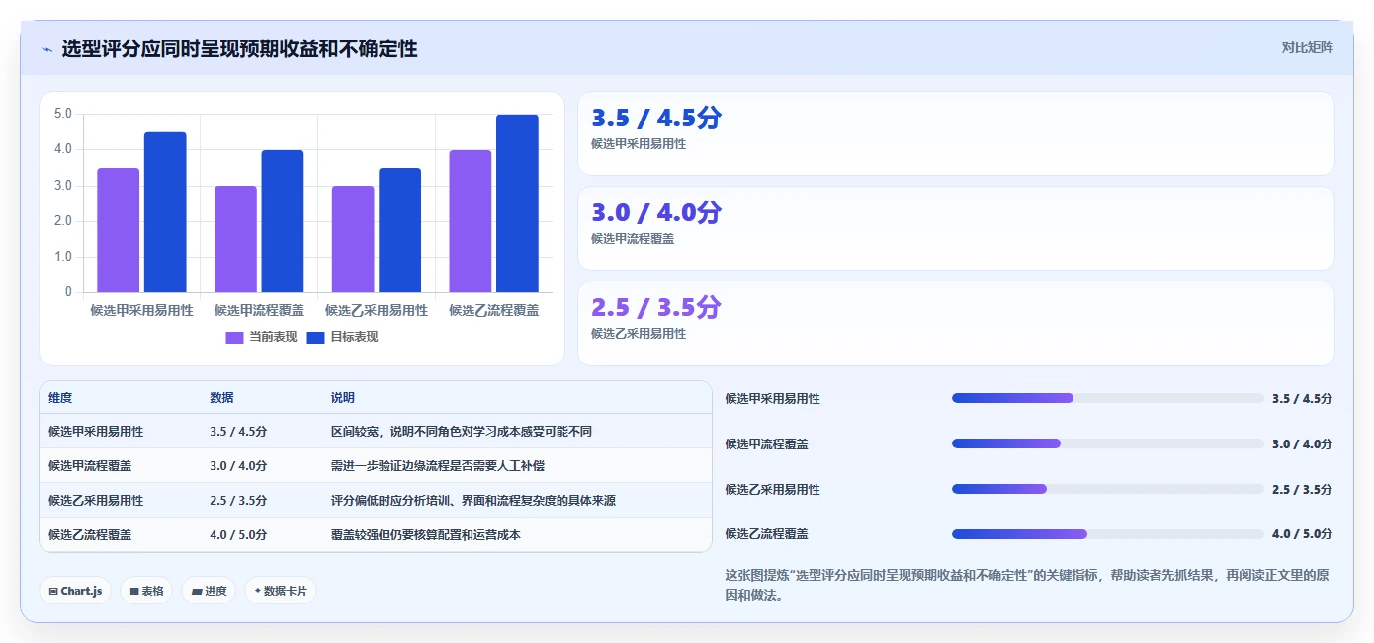Click chart x-axis label 候选甲采用易用性
This screenshot has height=643, width=1374.
coord(141,310)
